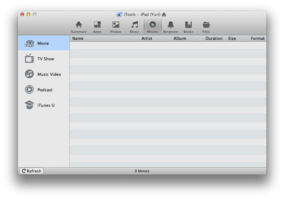This screenshot has width=284, height=199.
Task: Click the Refresh button
Action: (x=31, y=171)
